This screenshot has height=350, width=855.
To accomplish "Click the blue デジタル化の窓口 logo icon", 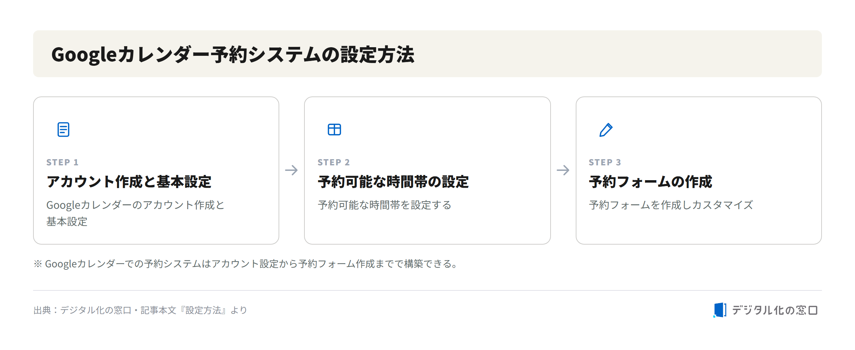I will tap(720, 310).
